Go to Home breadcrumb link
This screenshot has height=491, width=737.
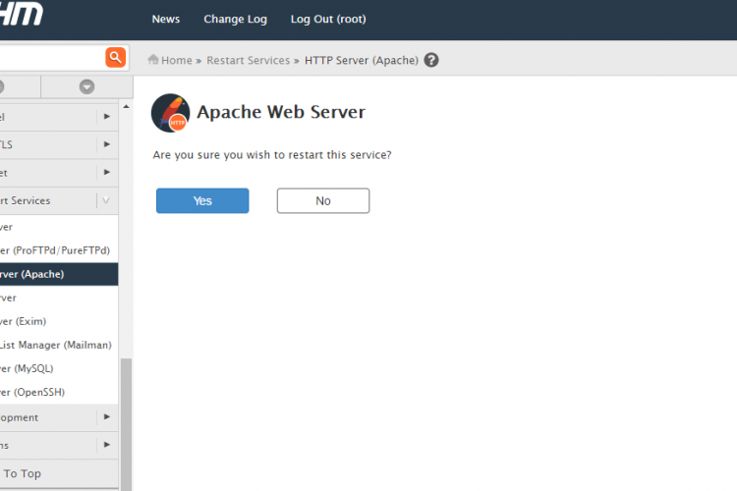click(x=177, y=60)
